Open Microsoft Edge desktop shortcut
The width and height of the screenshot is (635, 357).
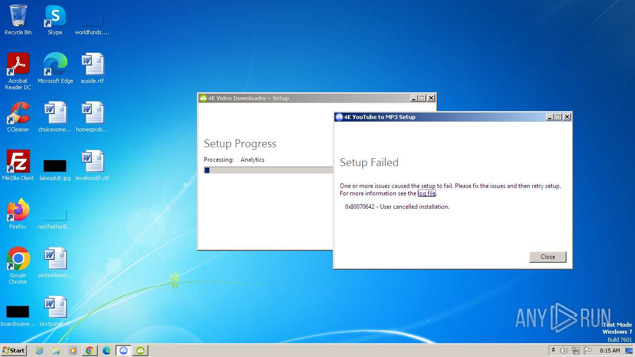[x=55, y=68]
